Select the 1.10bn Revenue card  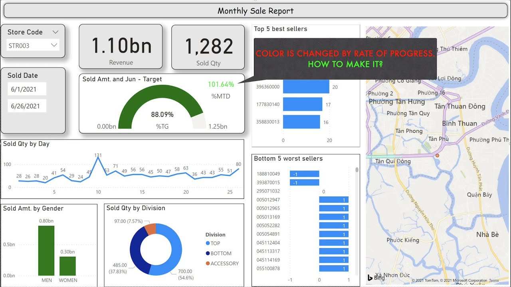pyautogui.click(x=121, y=47)
